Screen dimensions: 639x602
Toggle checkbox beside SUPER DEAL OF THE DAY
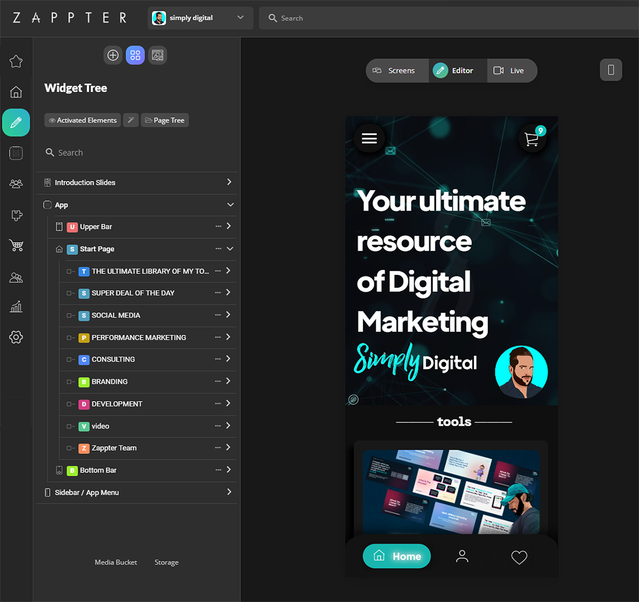click(x=70, y=293)
